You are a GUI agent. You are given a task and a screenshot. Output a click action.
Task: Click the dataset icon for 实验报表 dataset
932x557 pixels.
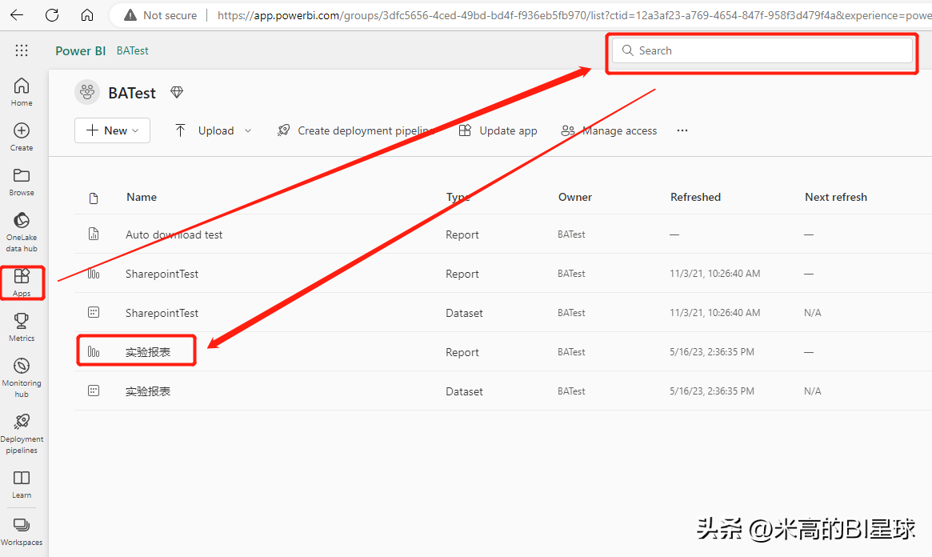click(x=94, y=391)
